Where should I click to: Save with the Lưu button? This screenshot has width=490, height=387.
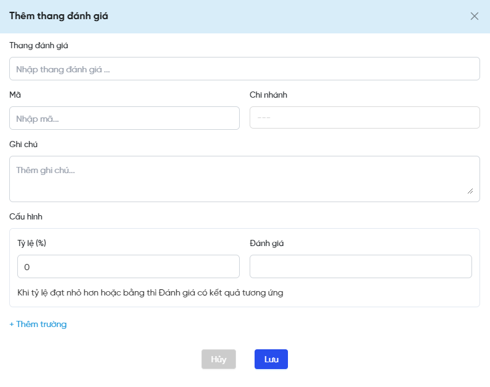(271, 359)
